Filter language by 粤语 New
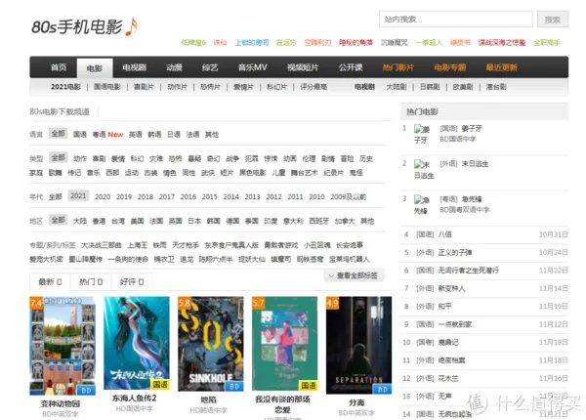This screenshot has height=420, width=586. [107, 134]
